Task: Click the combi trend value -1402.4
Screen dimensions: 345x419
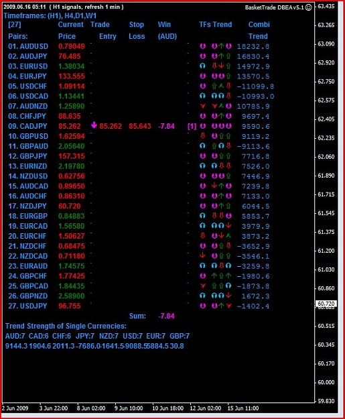Action: click(x=253, y=306)
